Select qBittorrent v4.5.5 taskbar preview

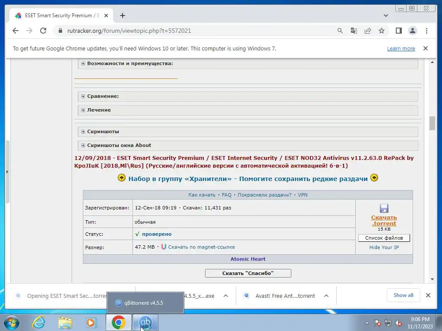[x=145, y=303]
